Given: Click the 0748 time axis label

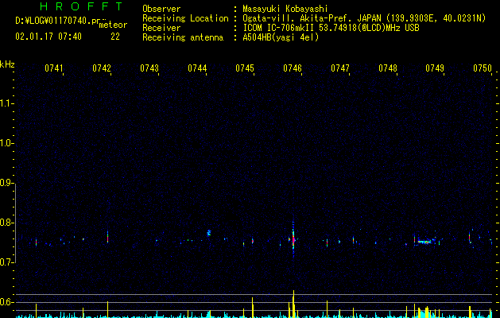Looking at the screenshot, I should point(388,68).
